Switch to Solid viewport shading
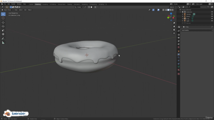214x120 pixels. coord(168,10)
